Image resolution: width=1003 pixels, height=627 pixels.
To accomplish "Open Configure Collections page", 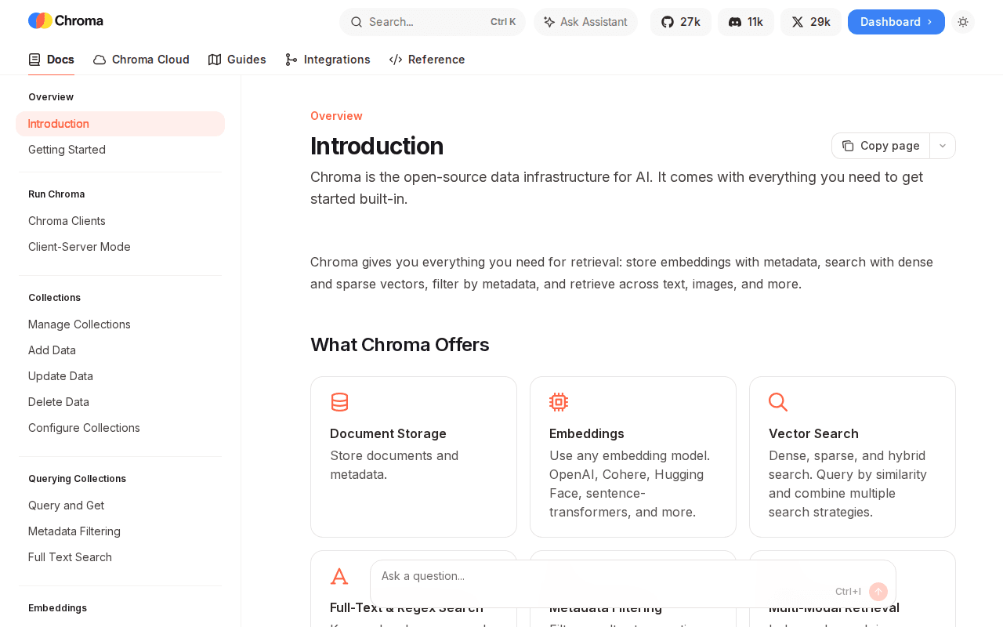I will pyautogui.click(x=84, y=428).
